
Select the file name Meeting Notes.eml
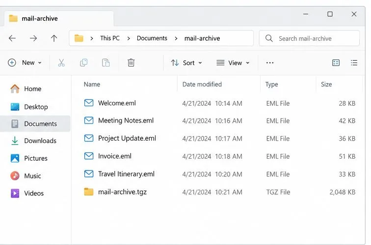click(x=126, y=121)
